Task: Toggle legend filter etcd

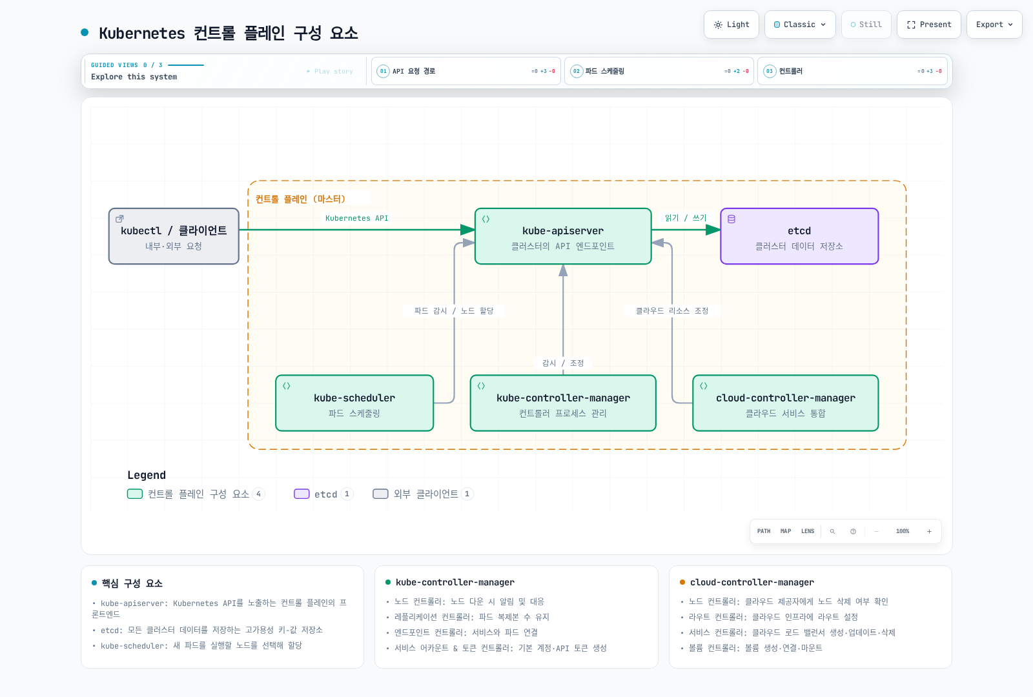Action: pos(323,494)
